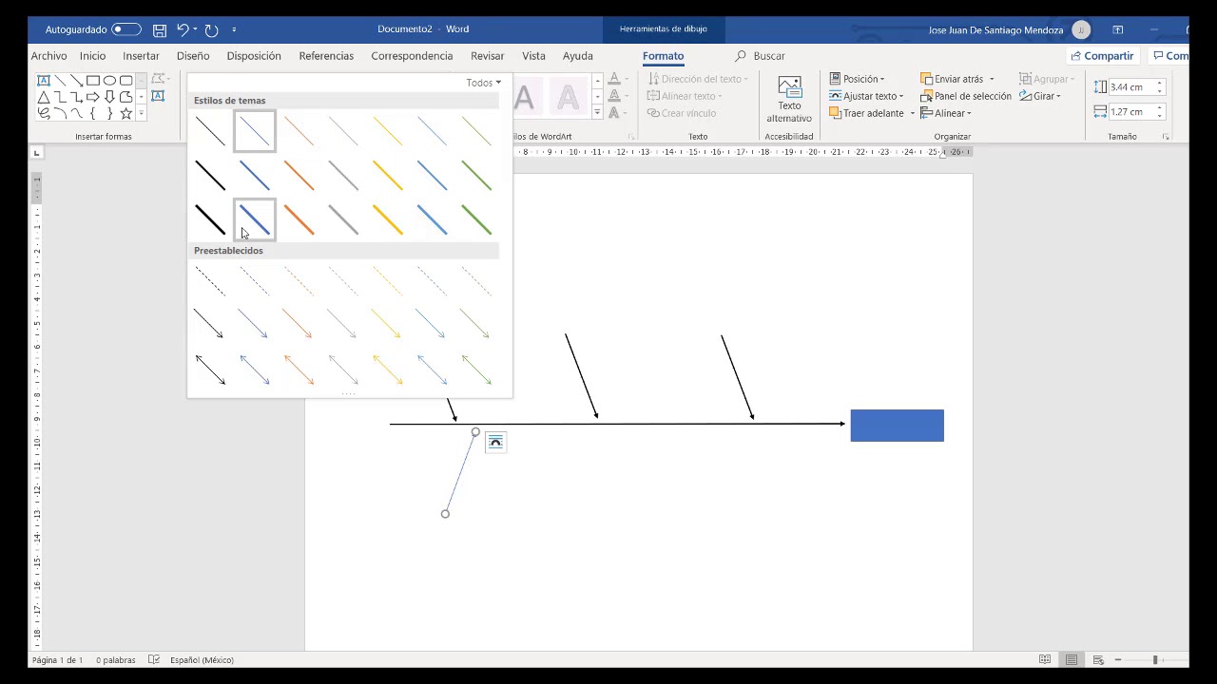Select the text box shape in shapes gallery
The width and height of the screenshot is (1217, 684).
tap(43, 81)
